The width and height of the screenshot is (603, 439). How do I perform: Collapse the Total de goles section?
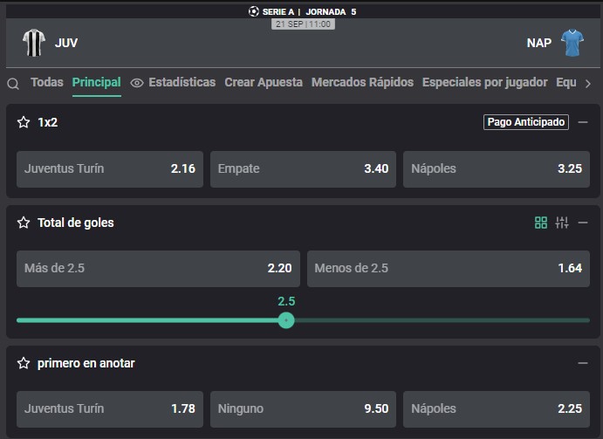click(583, 223)
